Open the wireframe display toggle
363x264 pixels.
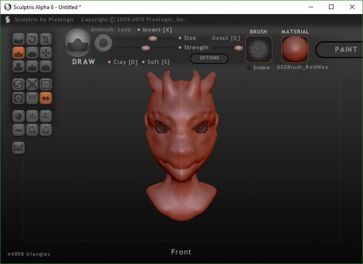click(x=32, y=98)
